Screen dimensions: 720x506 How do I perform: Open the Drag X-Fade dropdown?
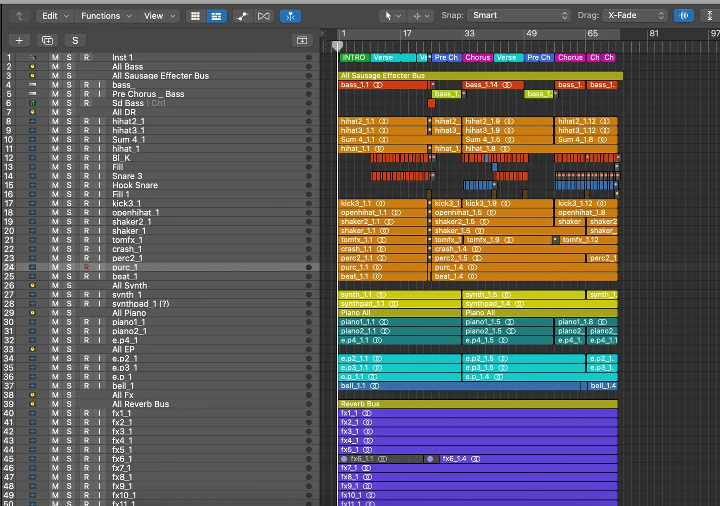pyautogui.click(x=635, y=16)
